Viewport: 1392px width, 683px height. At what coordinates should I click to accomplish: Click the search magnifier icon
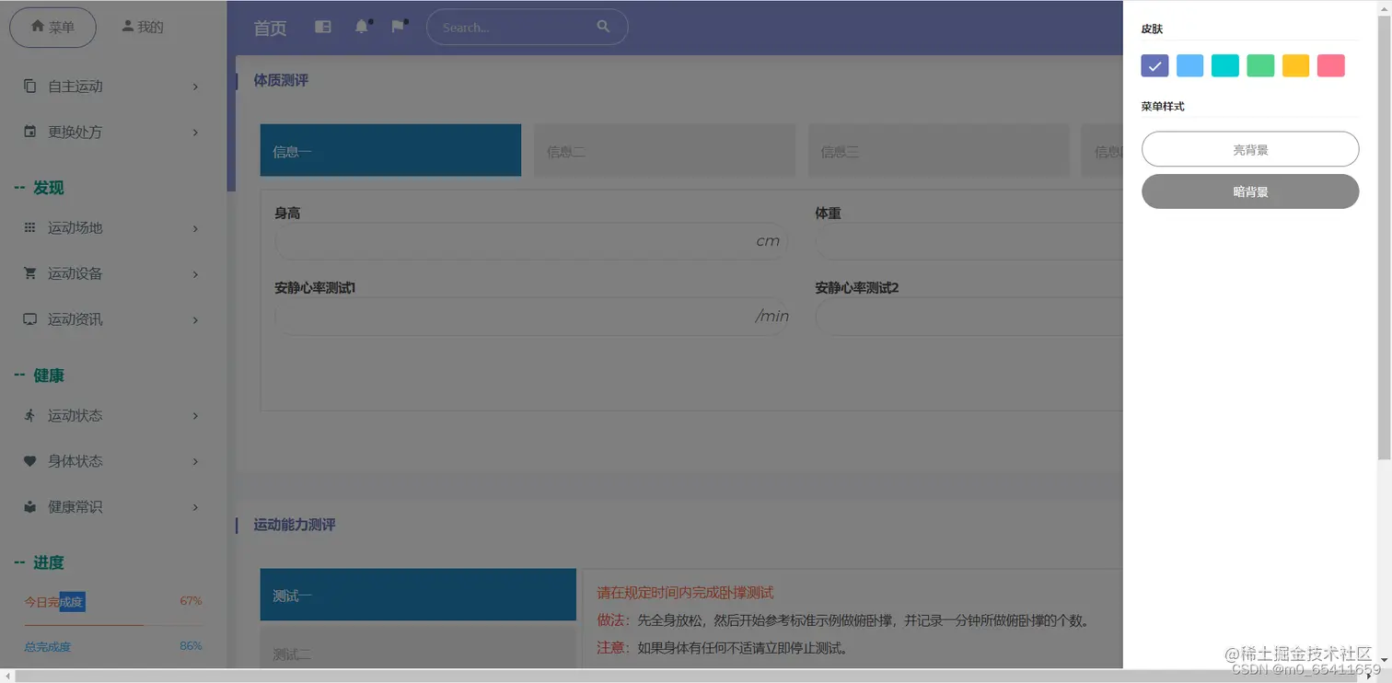tap(603, 27)
